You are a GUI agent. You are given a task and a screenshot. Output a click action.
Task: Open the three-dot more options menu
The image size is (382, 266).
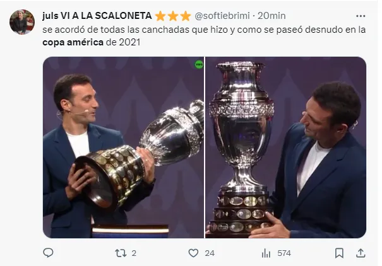361,16
